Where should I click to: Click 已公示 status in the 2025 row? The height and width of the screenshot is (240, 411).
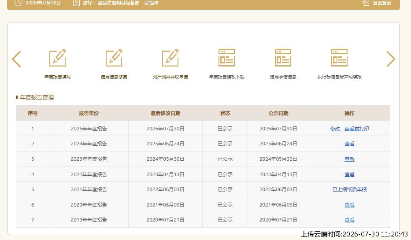(225, 129)
